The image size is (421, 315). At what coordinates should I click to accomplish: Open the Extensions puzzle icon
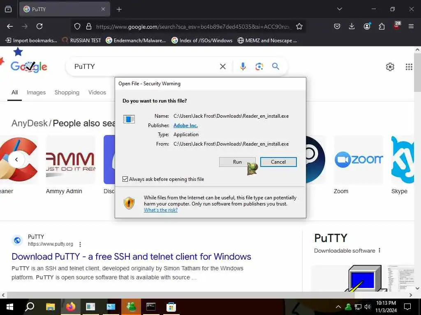click(x=382, y=26)
